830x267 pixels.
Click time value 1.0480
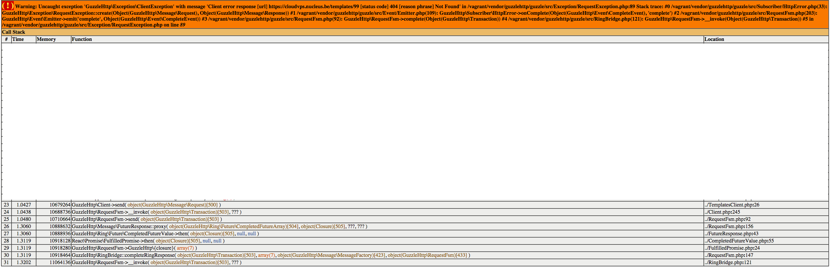point(24,219)
